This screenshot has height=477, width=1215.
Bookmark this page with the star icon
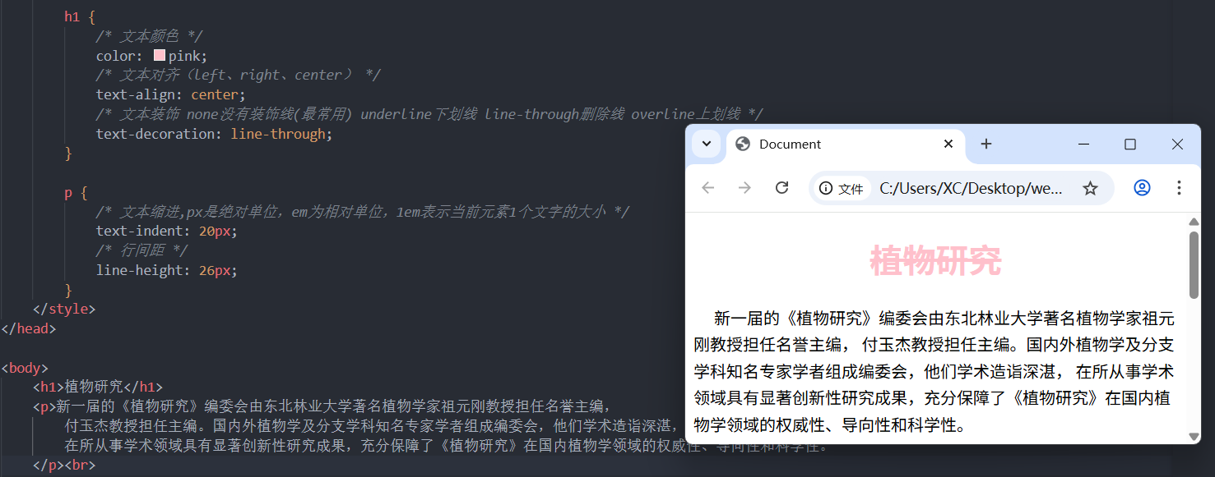(1090, 188)
